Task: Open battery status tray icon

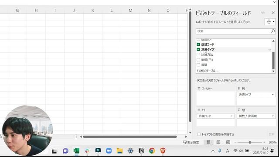Action: pos(247,151)
